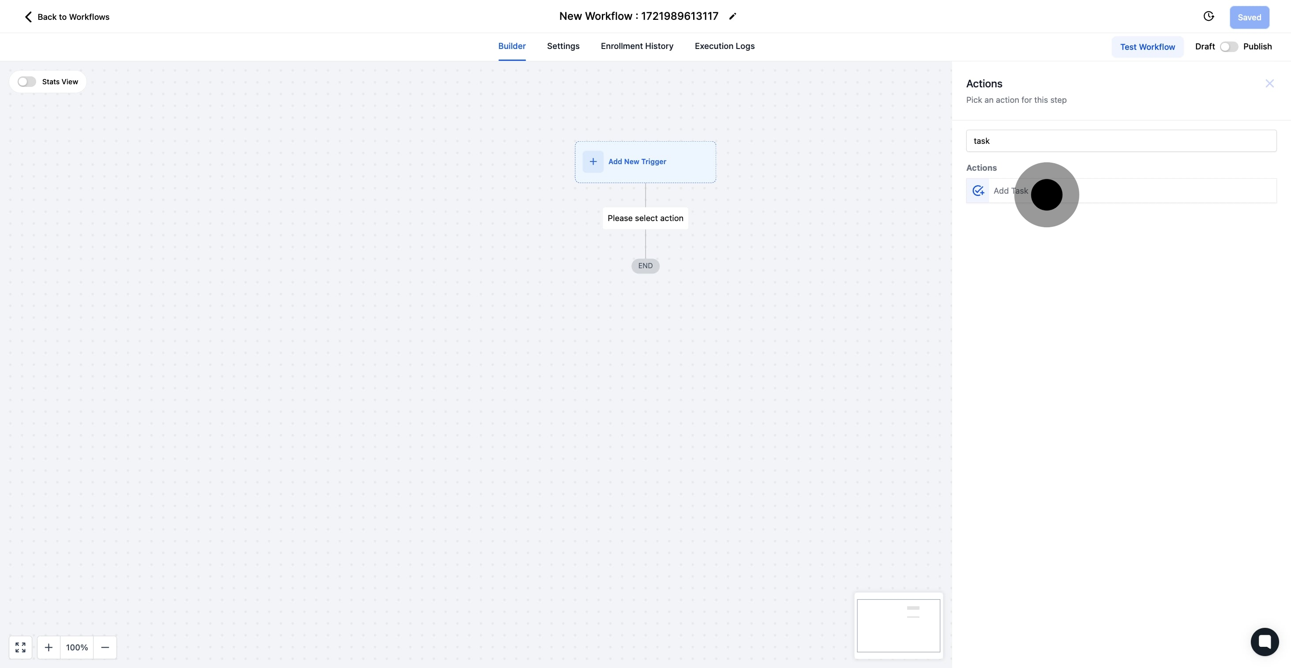Click the action search field containing task
Screen dimensions: 1291x668
pos(1121,141)
